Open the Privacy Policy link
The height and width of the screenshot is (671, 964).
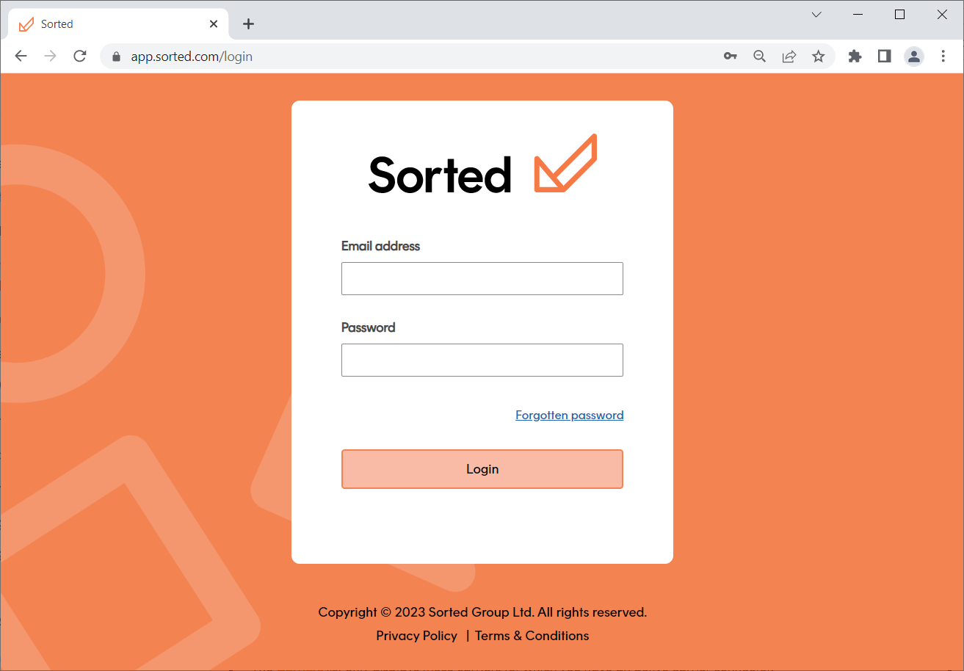click(416, 635)
